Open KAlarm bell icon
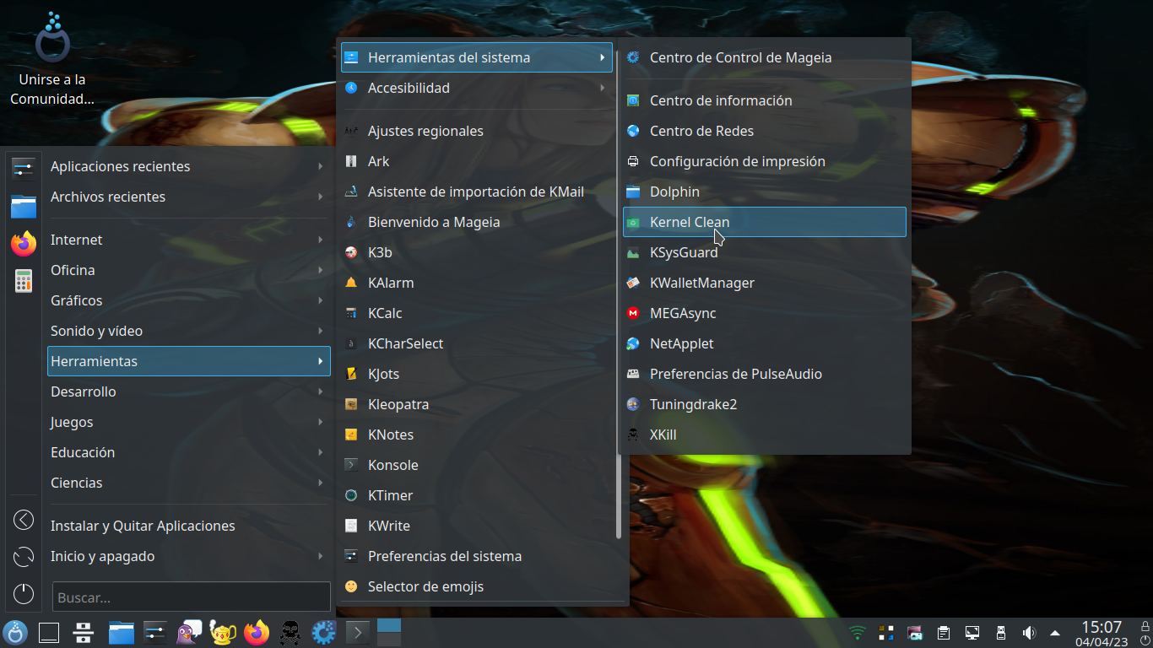Image resolution: width=1153 pixels, height=648 pixels. (x=351, y=283)
